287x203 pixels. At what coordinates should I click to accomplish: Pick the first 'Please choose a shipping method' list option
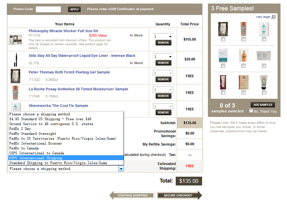pos(66,114)
